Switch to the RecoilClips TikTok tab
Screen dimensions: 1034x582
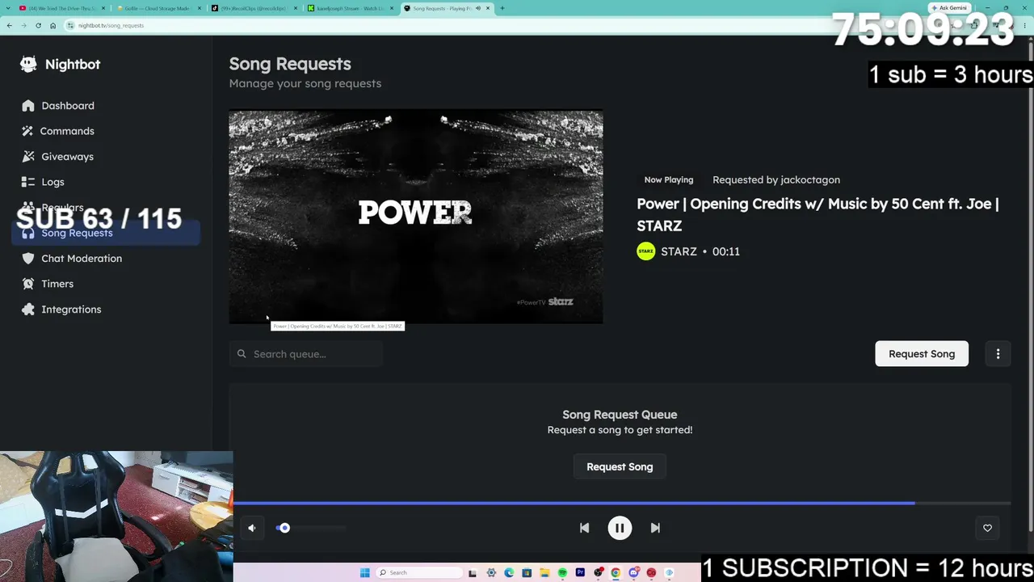coord(254,8)
